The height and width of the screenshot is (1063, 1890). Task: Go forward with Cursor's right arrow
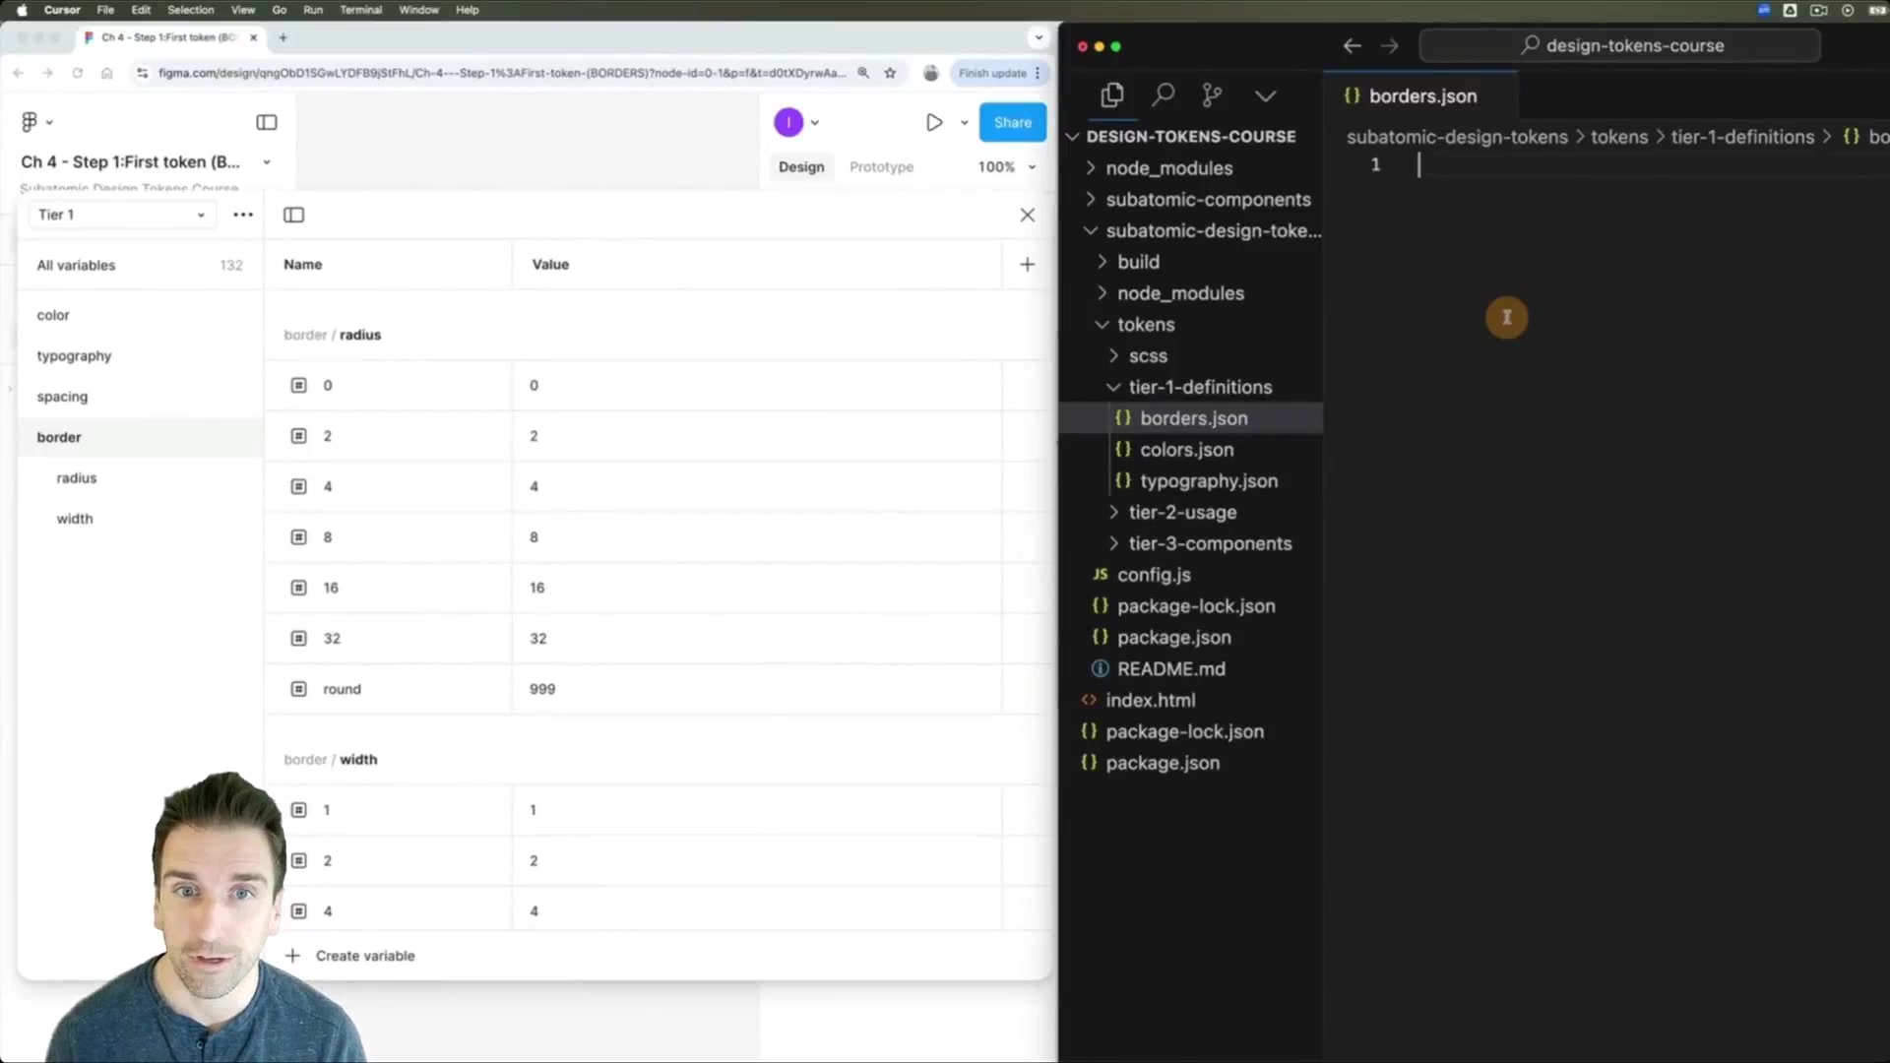[x=1389, y=45]
